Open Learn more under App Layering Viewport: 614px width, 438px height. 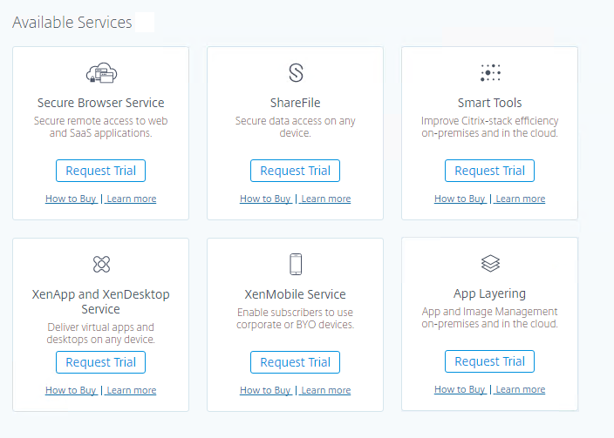[x=520, y=389]
